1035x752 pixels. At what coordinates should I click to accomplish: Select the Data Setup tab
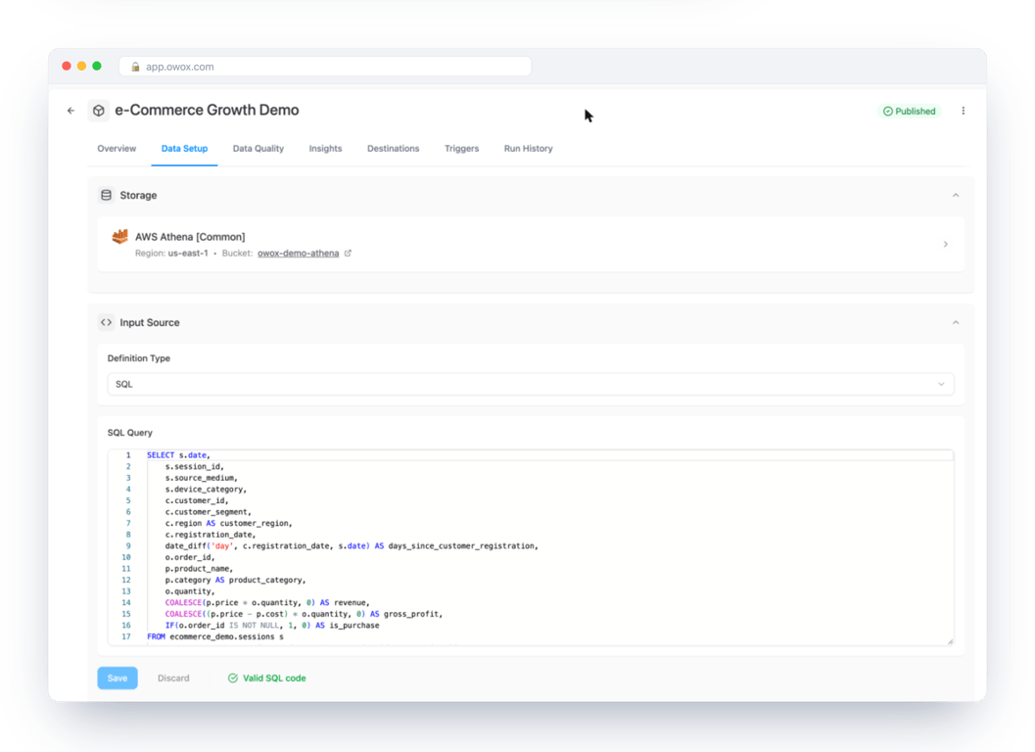(x=184, y=149)
